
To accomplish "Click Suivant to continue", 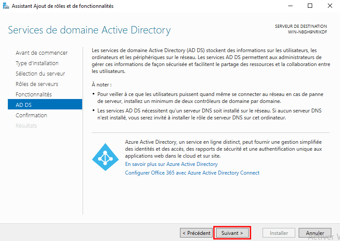I will [x=232, y=233].
